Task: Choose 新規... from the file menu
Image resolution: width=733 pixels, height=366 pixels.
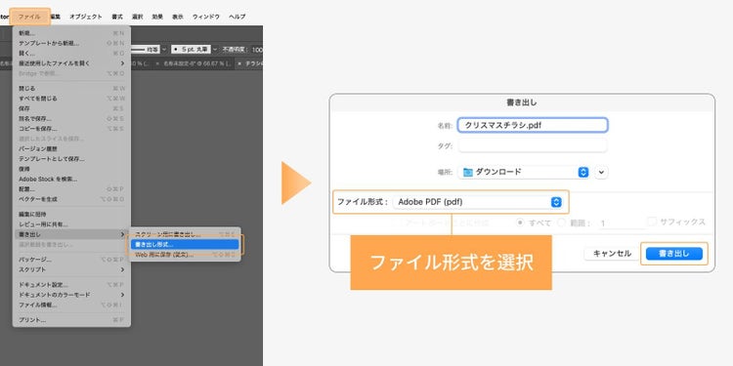Action: (x=71, y=33)
